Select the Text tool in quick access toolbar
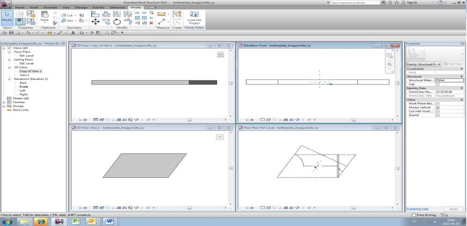This screenshot has width=467, height=226. (73, 33)
